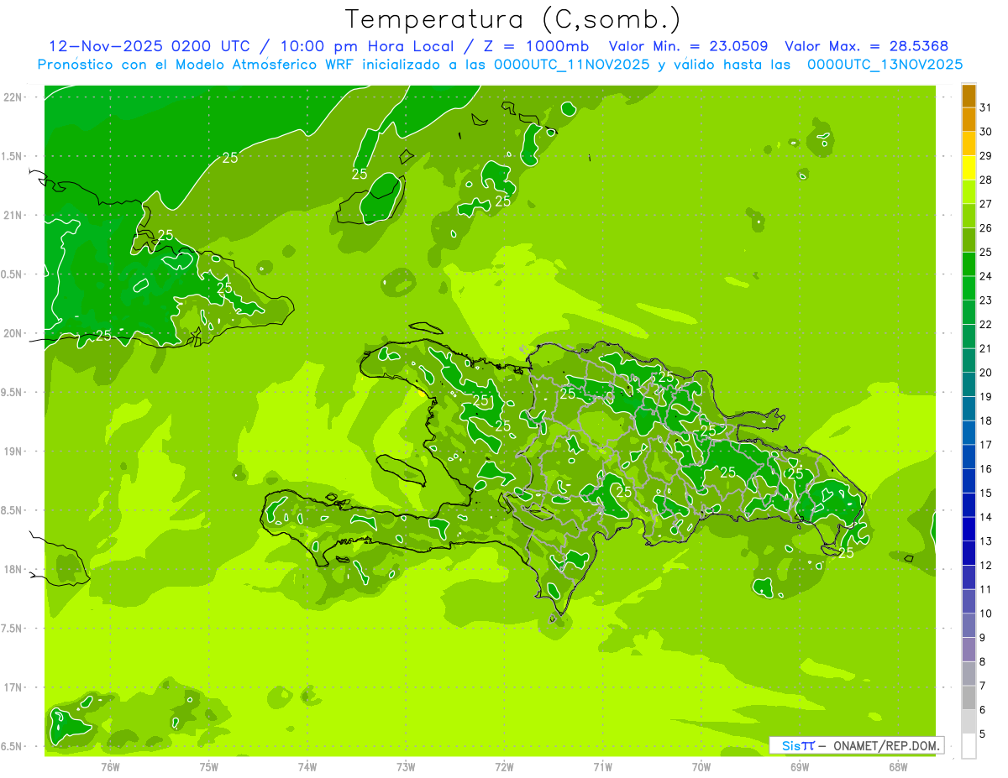Select the 'Z = 1000mb' level text

[536, 46]
